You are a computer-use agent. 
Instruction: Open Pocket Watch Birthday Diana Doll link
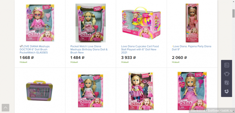point(89,49)
